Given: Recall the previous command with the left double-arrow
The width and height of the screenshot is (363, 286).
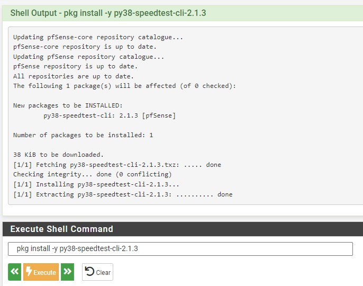Looking at the screenshot, I should pos(15,272).
